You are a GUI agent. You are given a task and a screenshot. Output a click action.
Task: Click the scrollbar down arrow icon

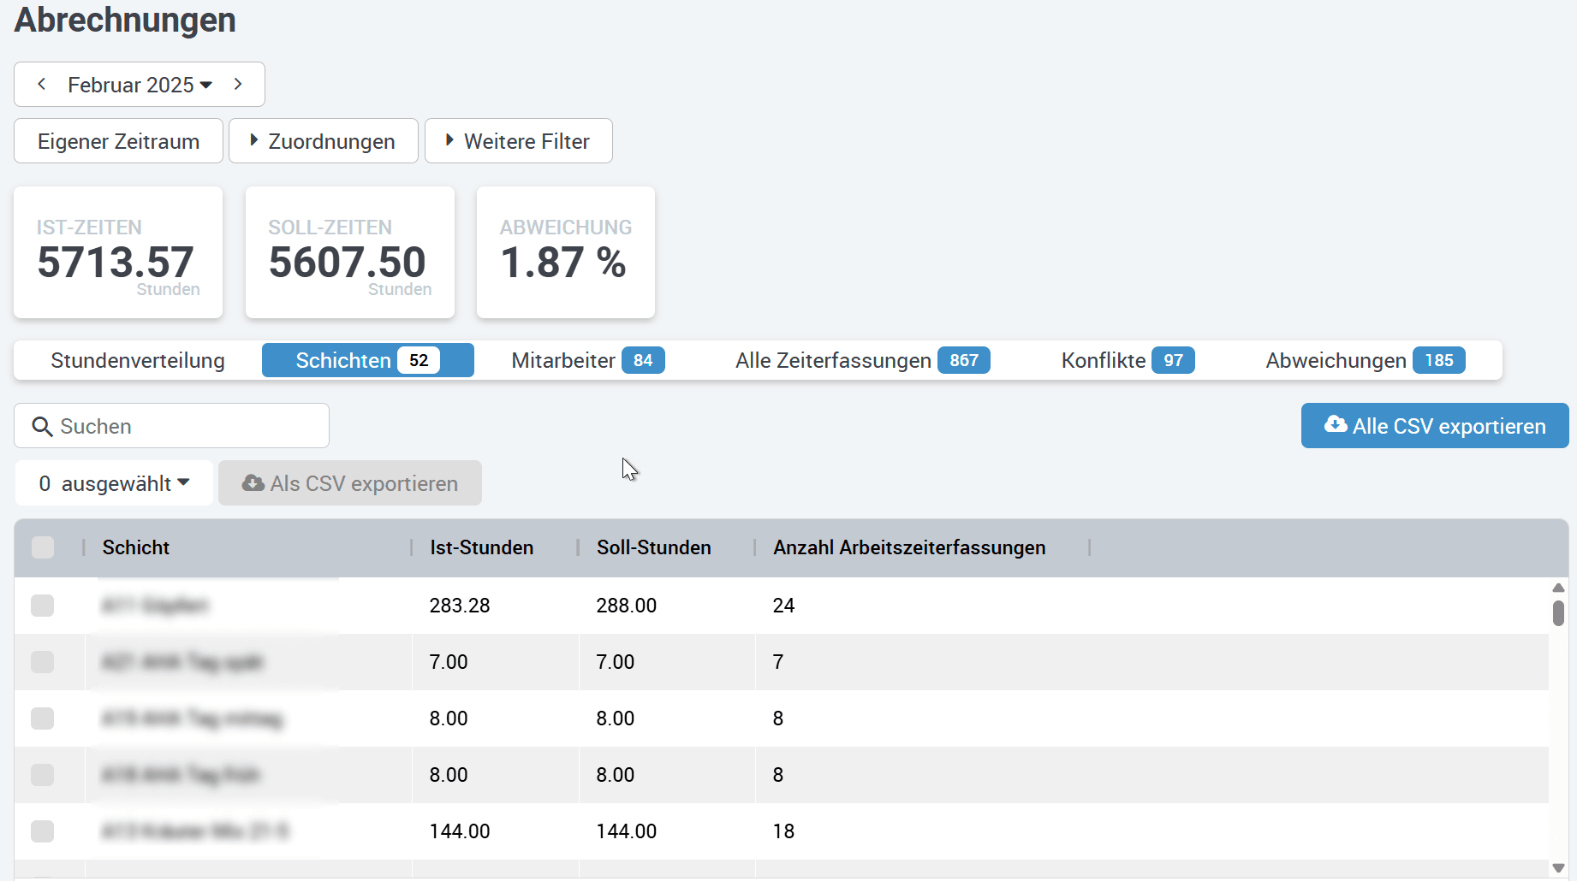(x=1559, y=866)
